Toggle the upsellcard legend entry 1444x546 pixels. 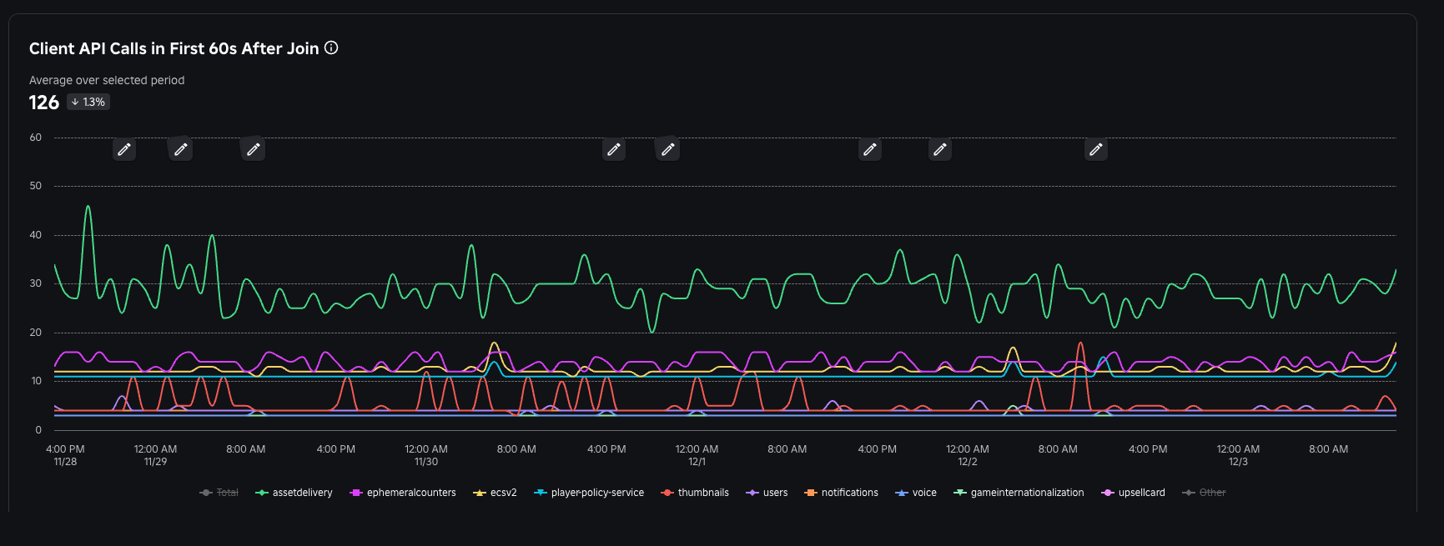(1133, 493)
